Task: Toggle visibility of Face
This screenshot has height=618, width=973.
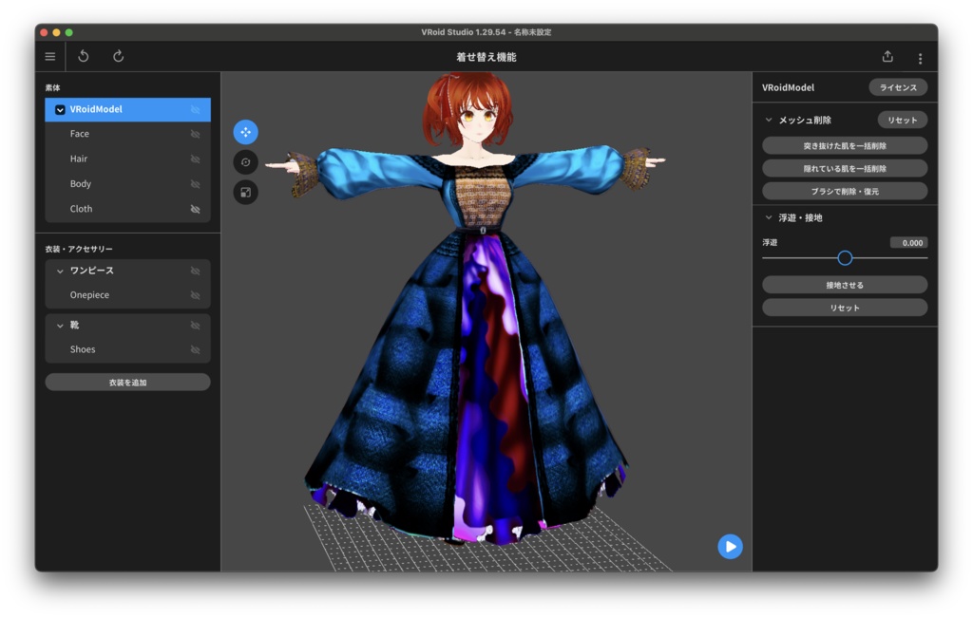Action: (195, 134)
